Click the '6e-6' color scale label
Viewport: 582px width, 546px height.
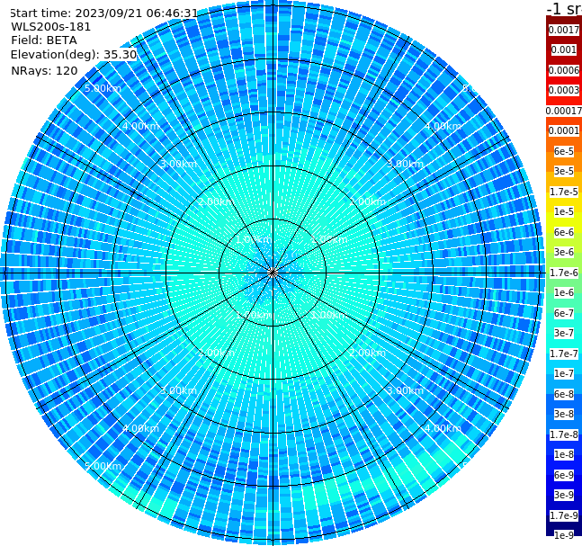click(564, 232)
